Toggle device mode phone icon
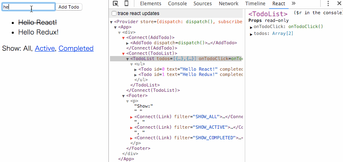Image resolution: width=343 pixels, height=162 pixels. (x=126, y=4)
